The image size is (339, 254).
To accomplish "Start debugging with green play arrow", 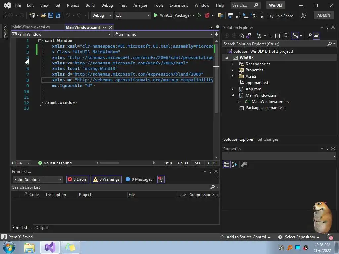I will (x=156, y=15).
